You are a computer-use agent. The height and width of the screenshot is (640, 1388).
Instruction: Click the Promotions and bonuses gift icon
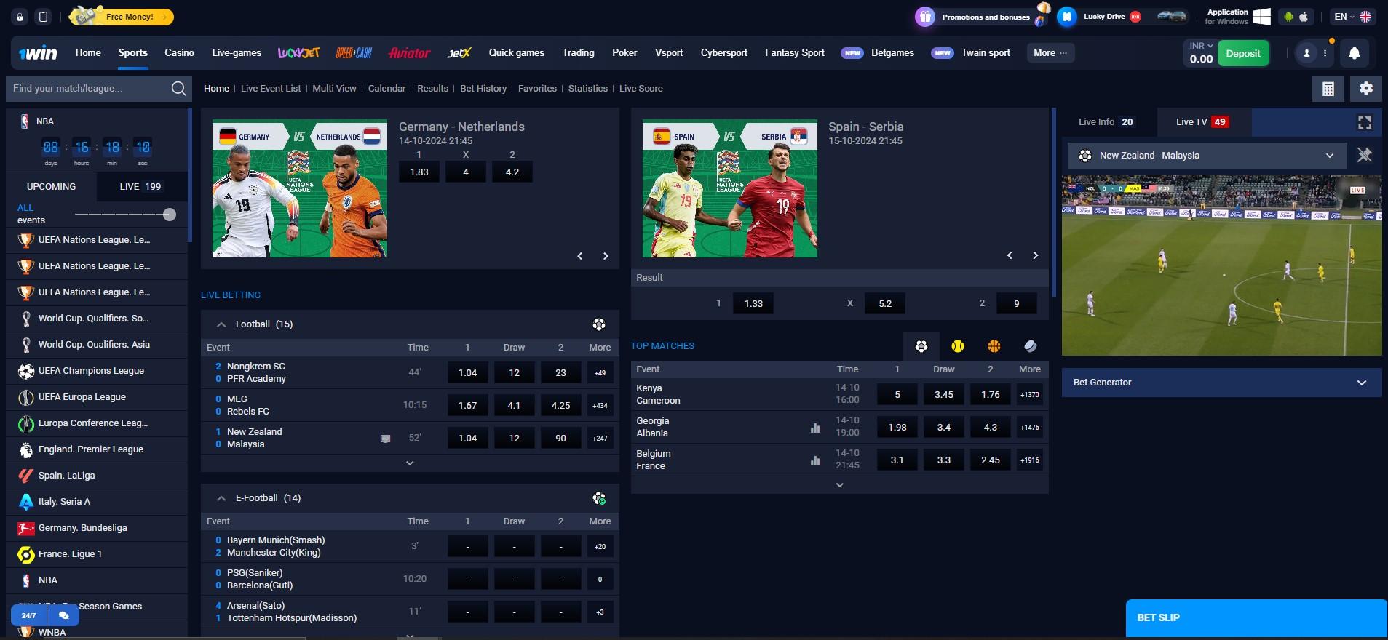pyautogui.click(x=925, y=17)
